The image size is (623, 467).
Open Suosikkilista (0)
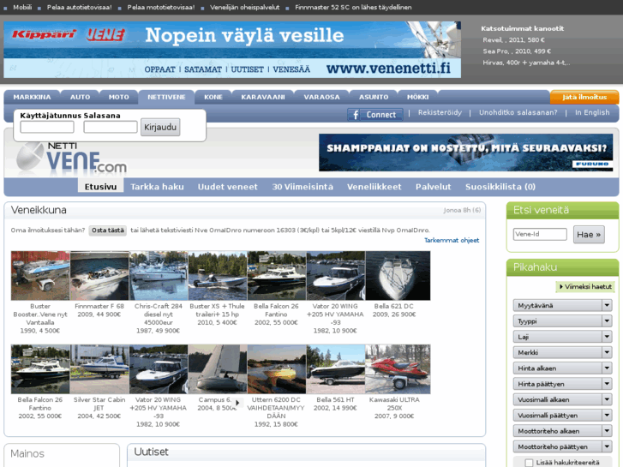500,187
